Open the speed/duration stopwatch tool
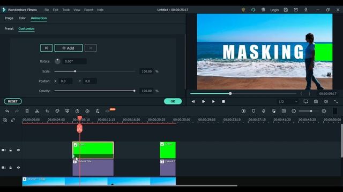 pyautogui.click(x=77, y=111)
